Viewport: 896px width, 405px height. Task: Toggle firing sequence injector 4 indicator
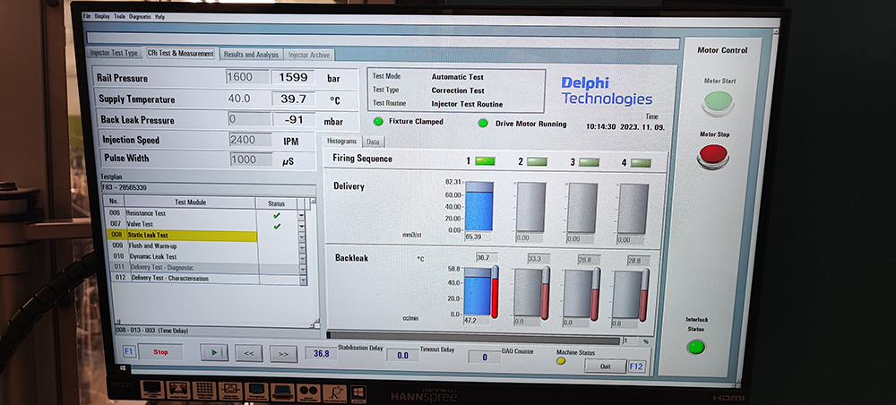tap(641, 162)
